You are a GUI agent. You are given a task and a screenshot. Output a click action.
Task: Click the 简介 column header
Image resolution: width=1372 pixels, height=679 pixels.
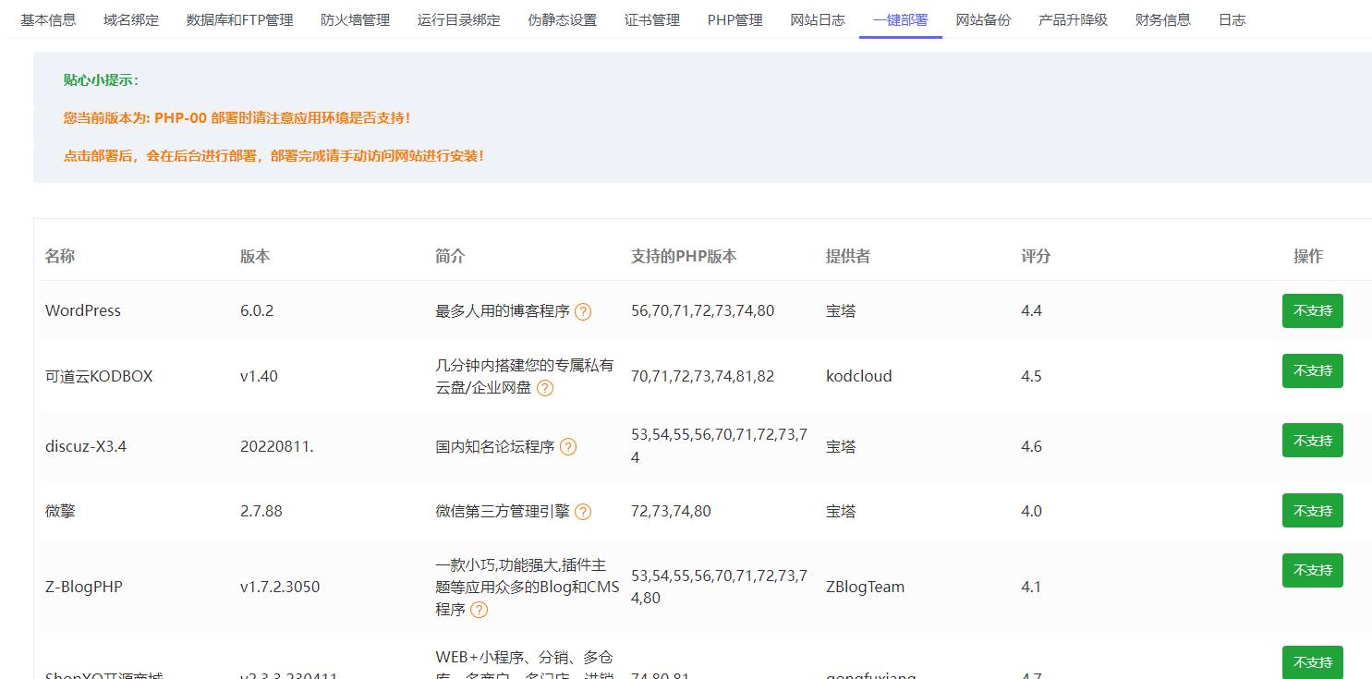[450, 257]
